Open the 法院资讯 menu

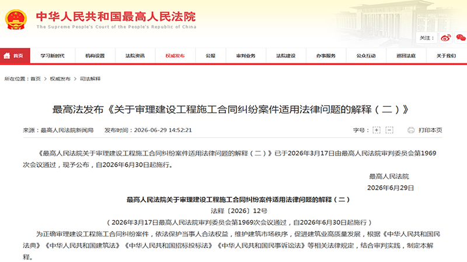pyautogui.click(x=135, y=55)
